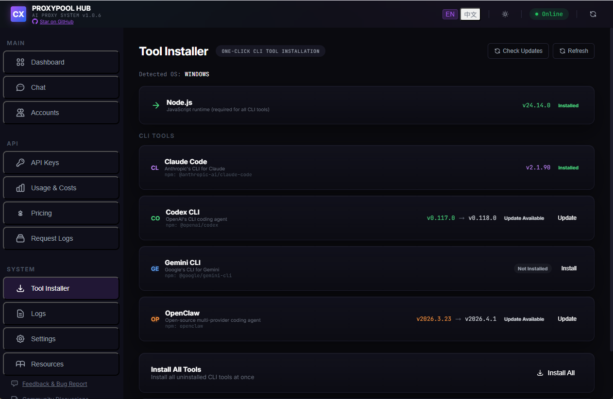
Task: Click the Node.js green arrow icon
Action: (156, 105)
